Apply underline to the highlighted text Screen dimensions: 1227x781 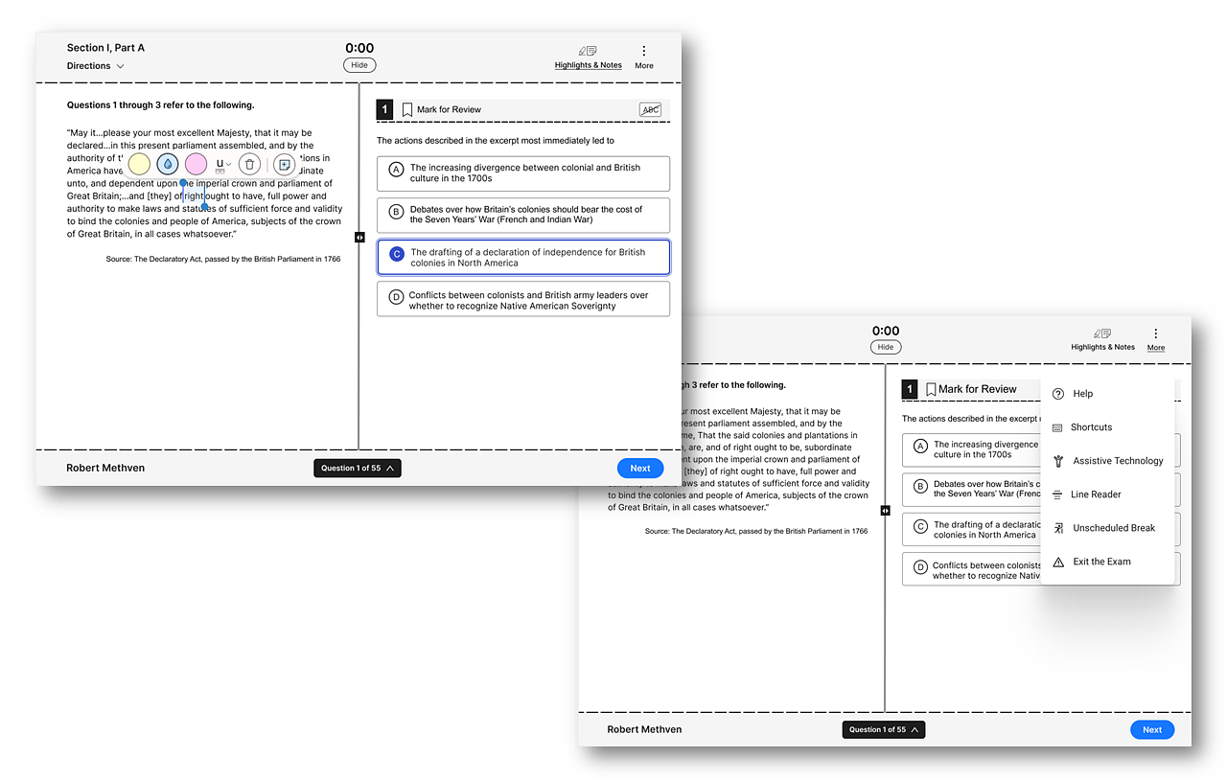point(219,164)
